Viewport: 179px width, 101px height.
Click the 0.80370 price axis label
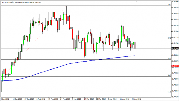click(x=175, y=61)
